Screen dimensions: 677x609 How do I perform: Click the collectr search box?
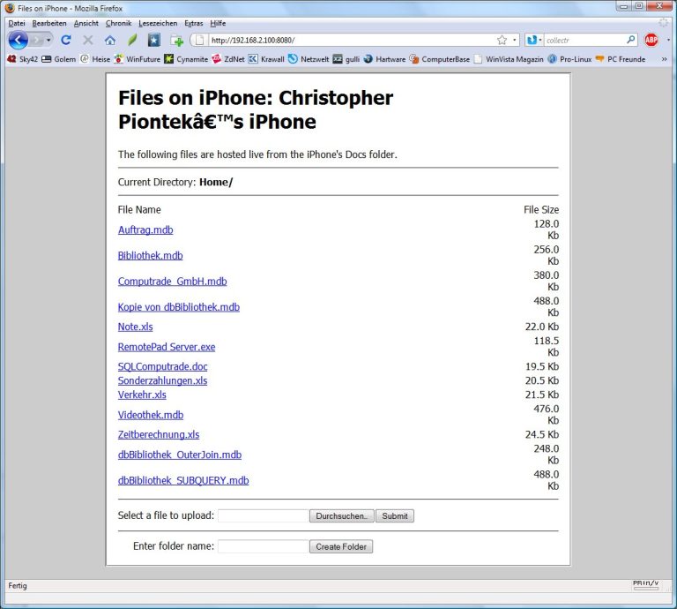click(x=584, y=41)
